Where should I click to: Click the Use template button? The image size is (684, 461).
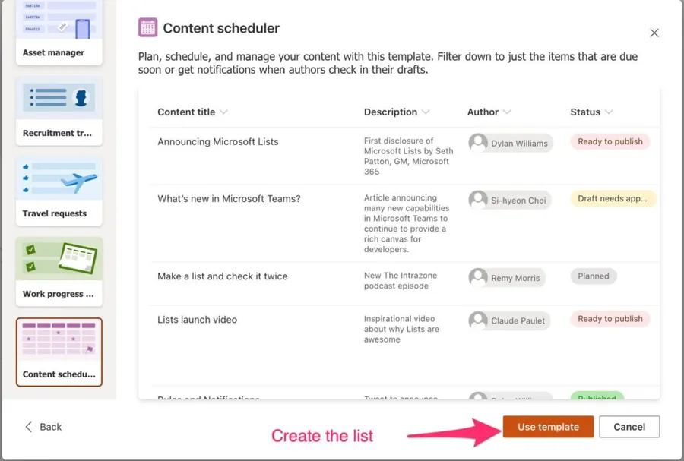tap(548, 427)
